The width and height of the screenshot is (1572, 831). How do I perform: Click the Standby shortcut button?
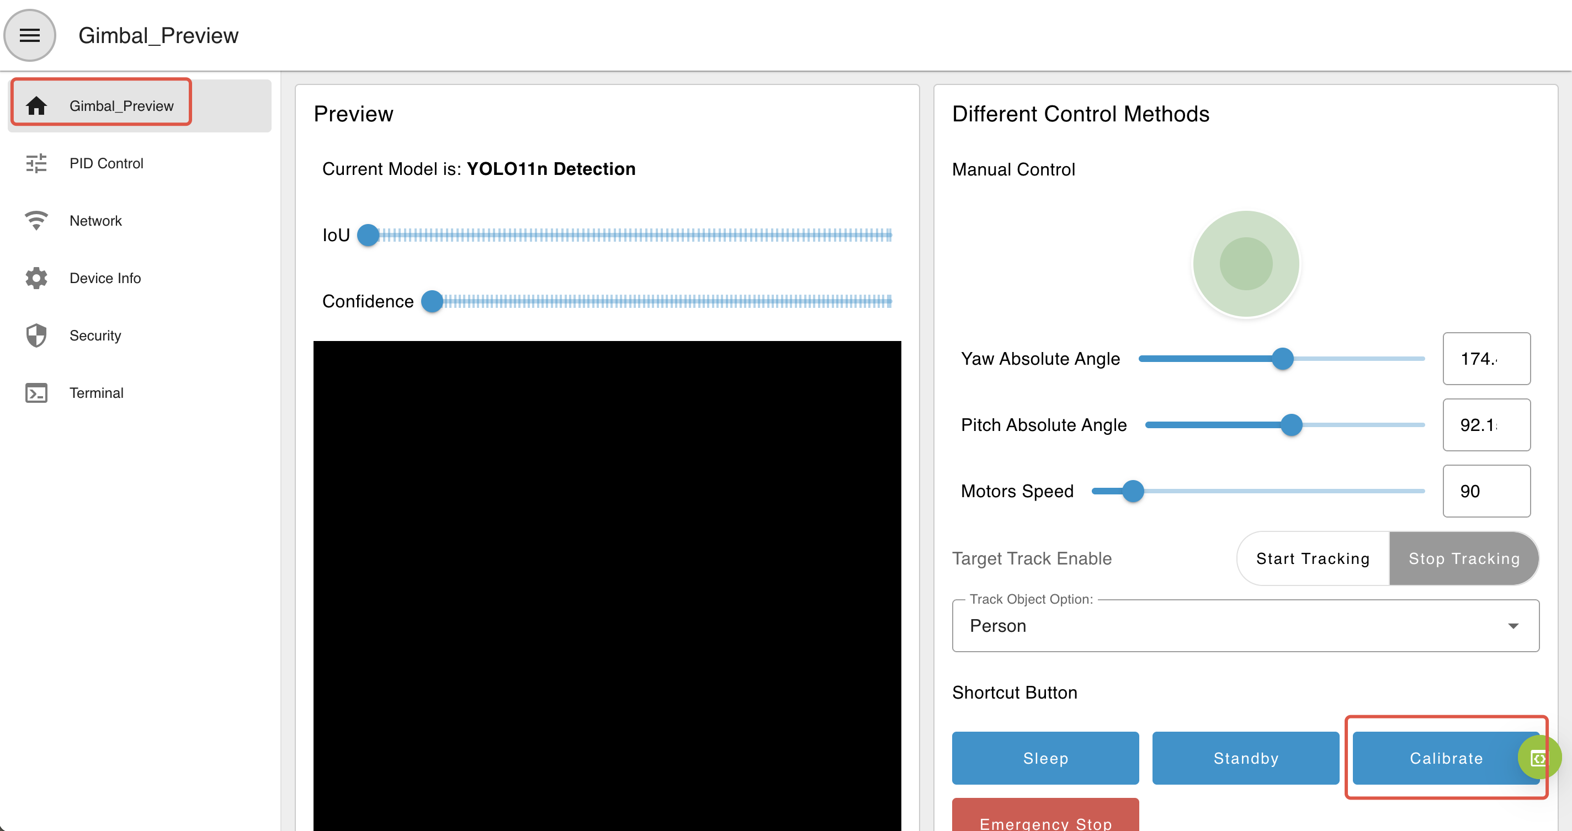click(x=1245, y=758)
